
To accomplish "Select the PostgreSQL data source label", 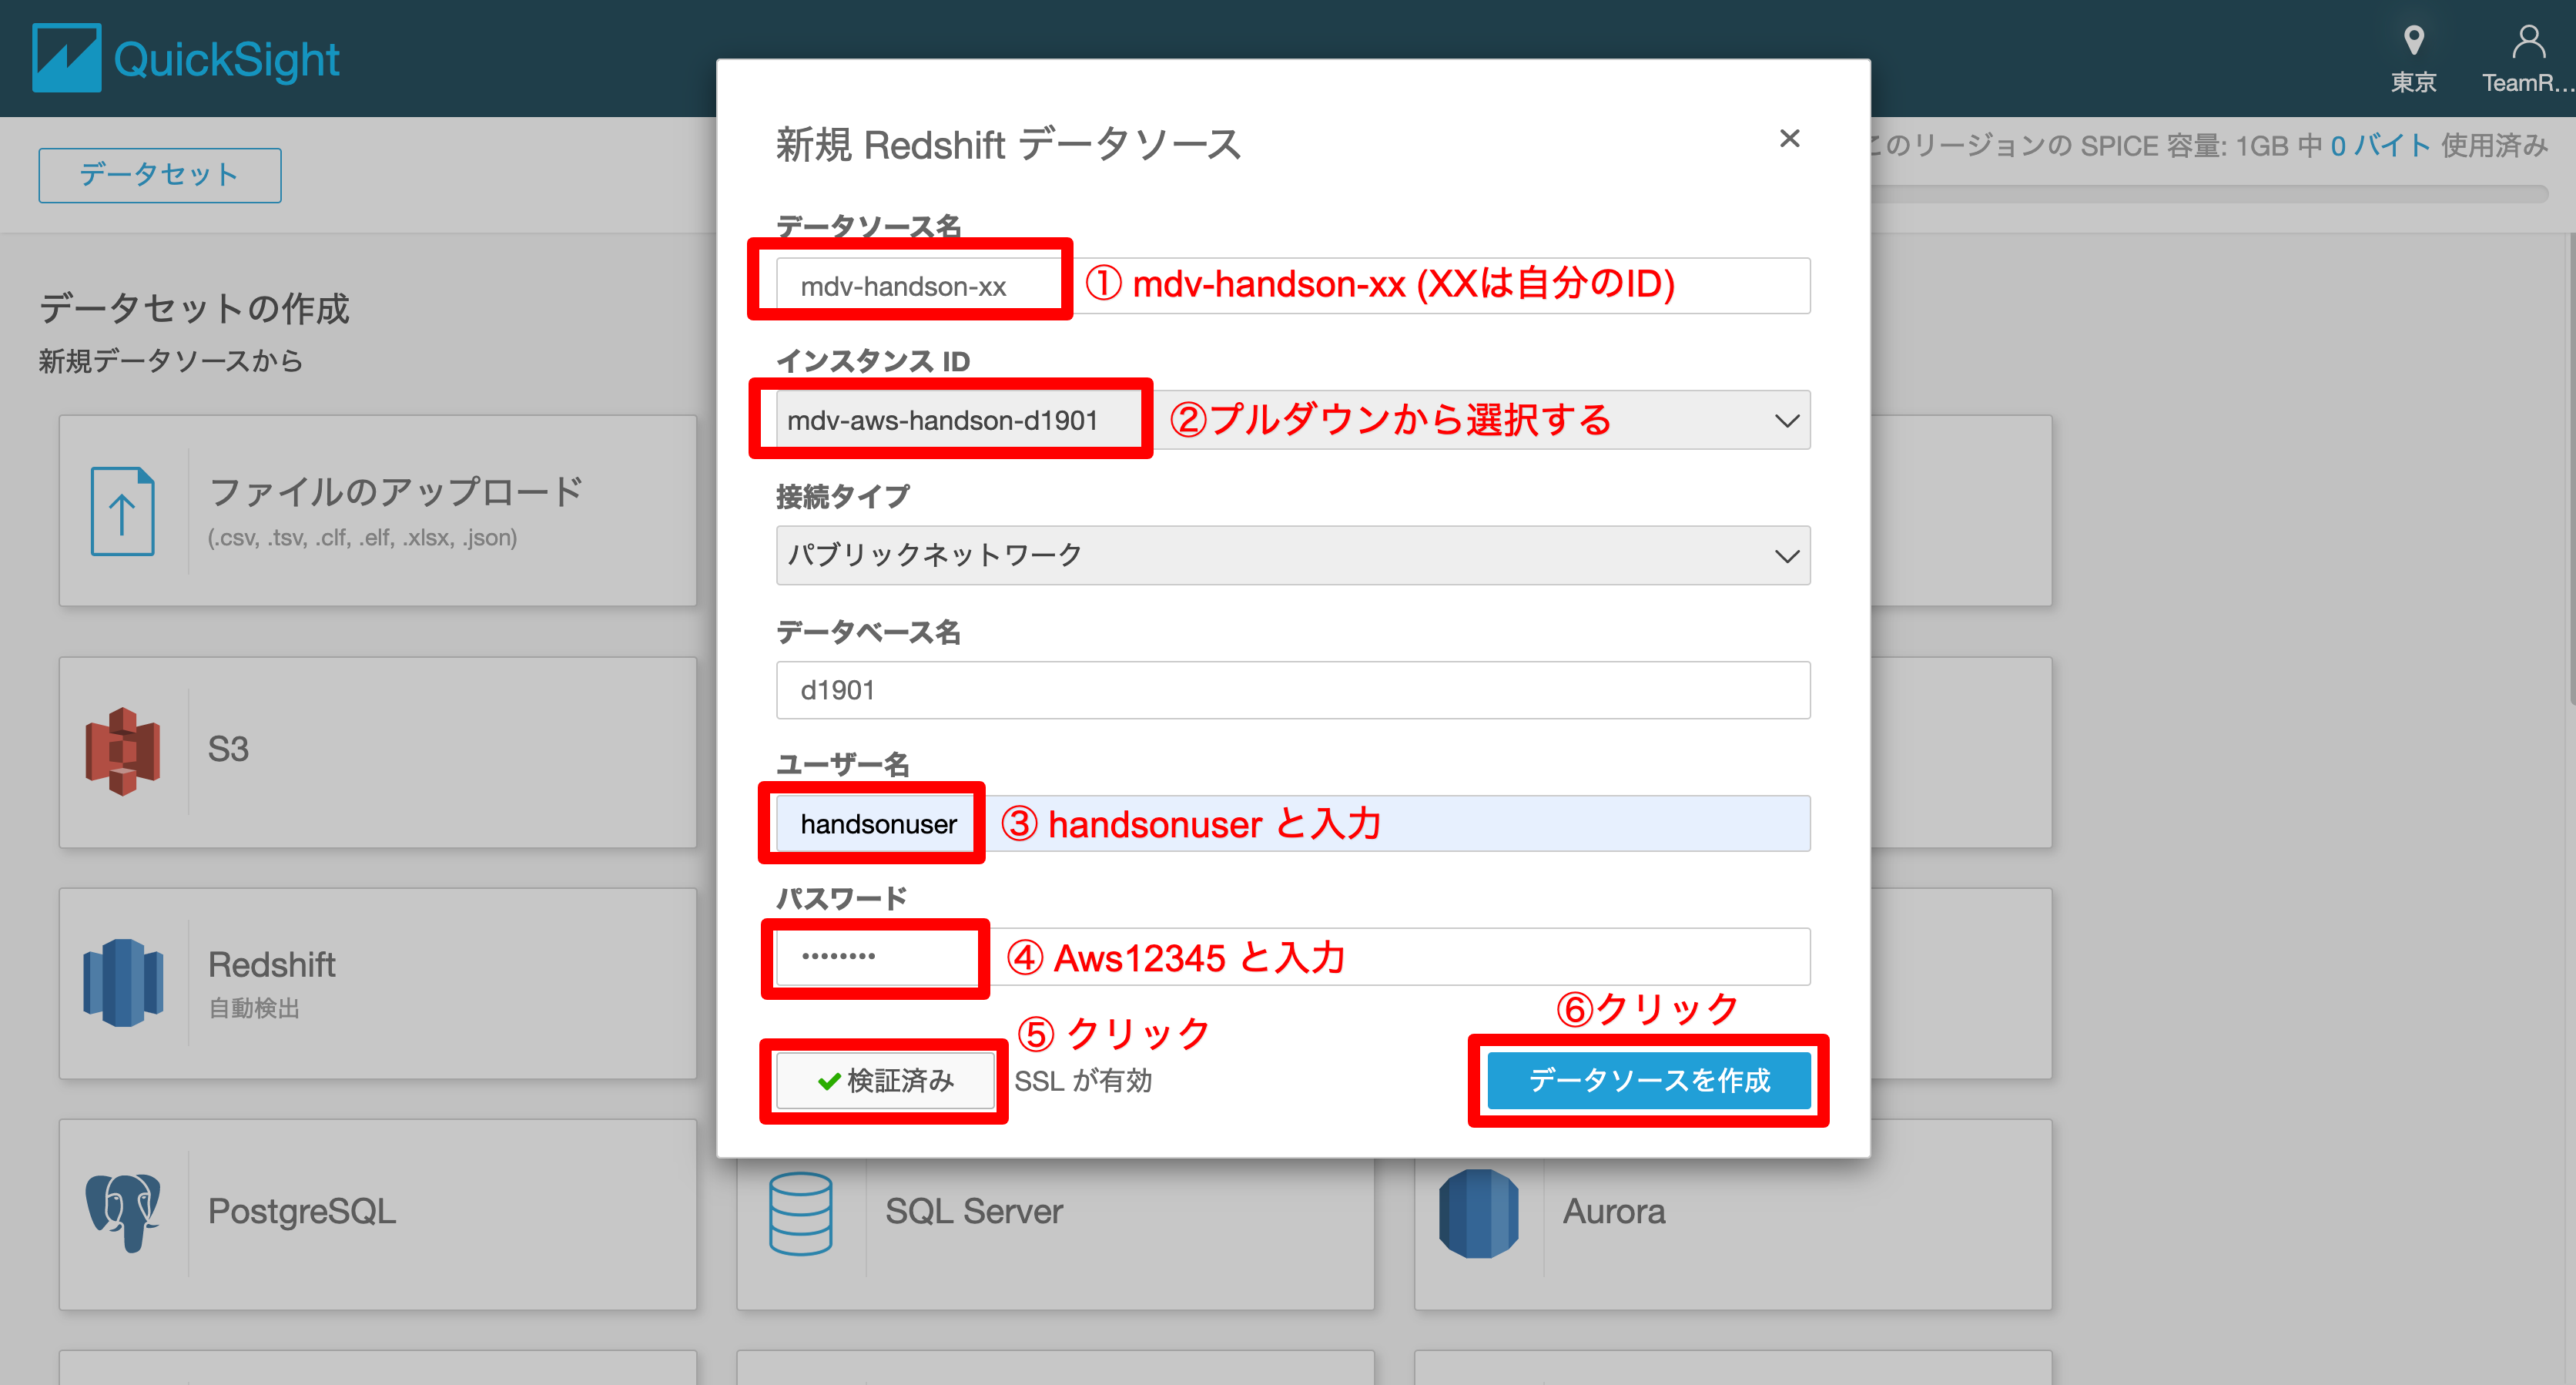I will coord(302,1211).
